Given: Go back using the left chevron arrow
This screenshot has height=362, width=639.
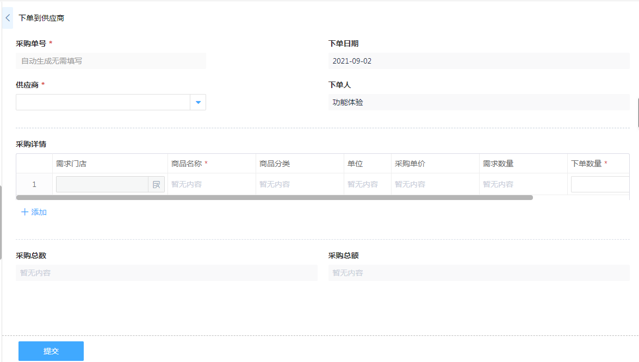Looking at the screenshot, I should [8, 18].
